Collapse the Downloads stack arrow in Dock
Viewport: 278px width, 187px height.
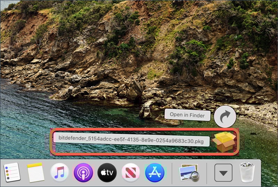click(223, 173)
